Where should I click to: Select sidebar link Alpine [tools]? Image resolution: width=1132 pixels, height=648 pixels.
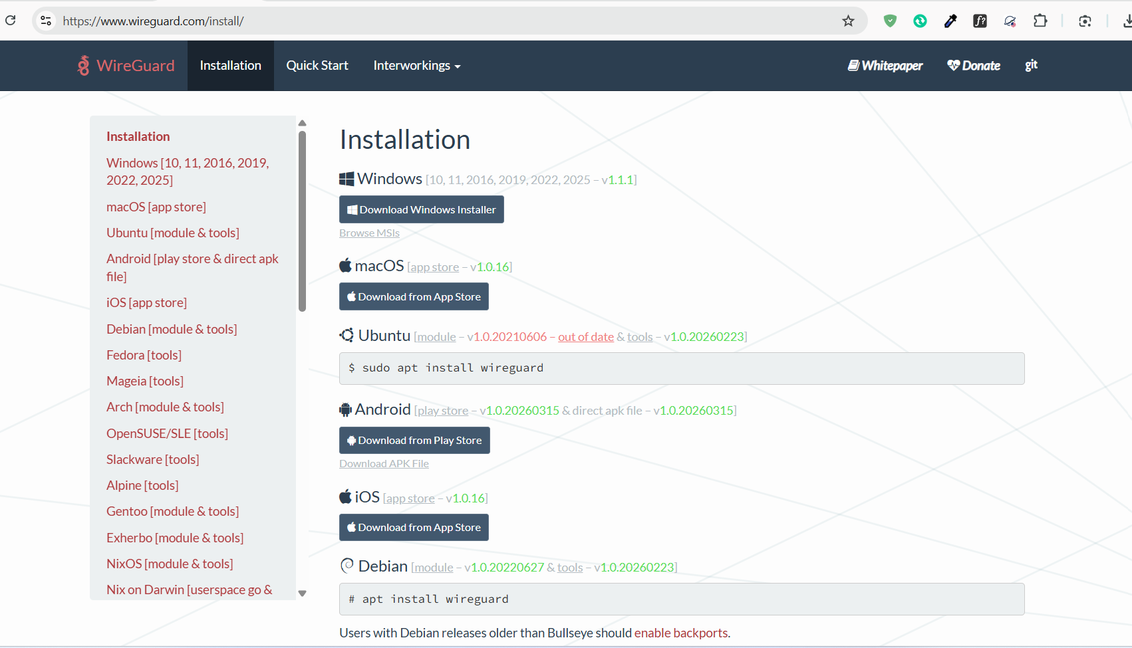142,485
